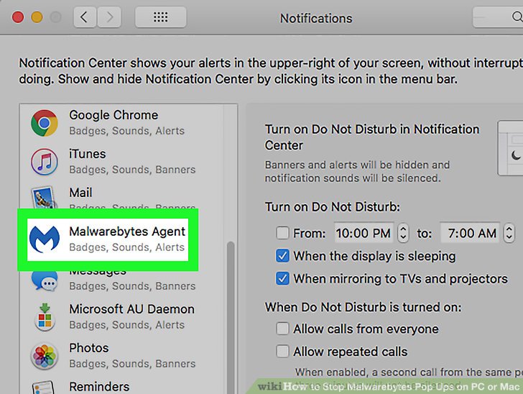
Task: Click the Reminders list icon
Action: (x=43, y=388)
